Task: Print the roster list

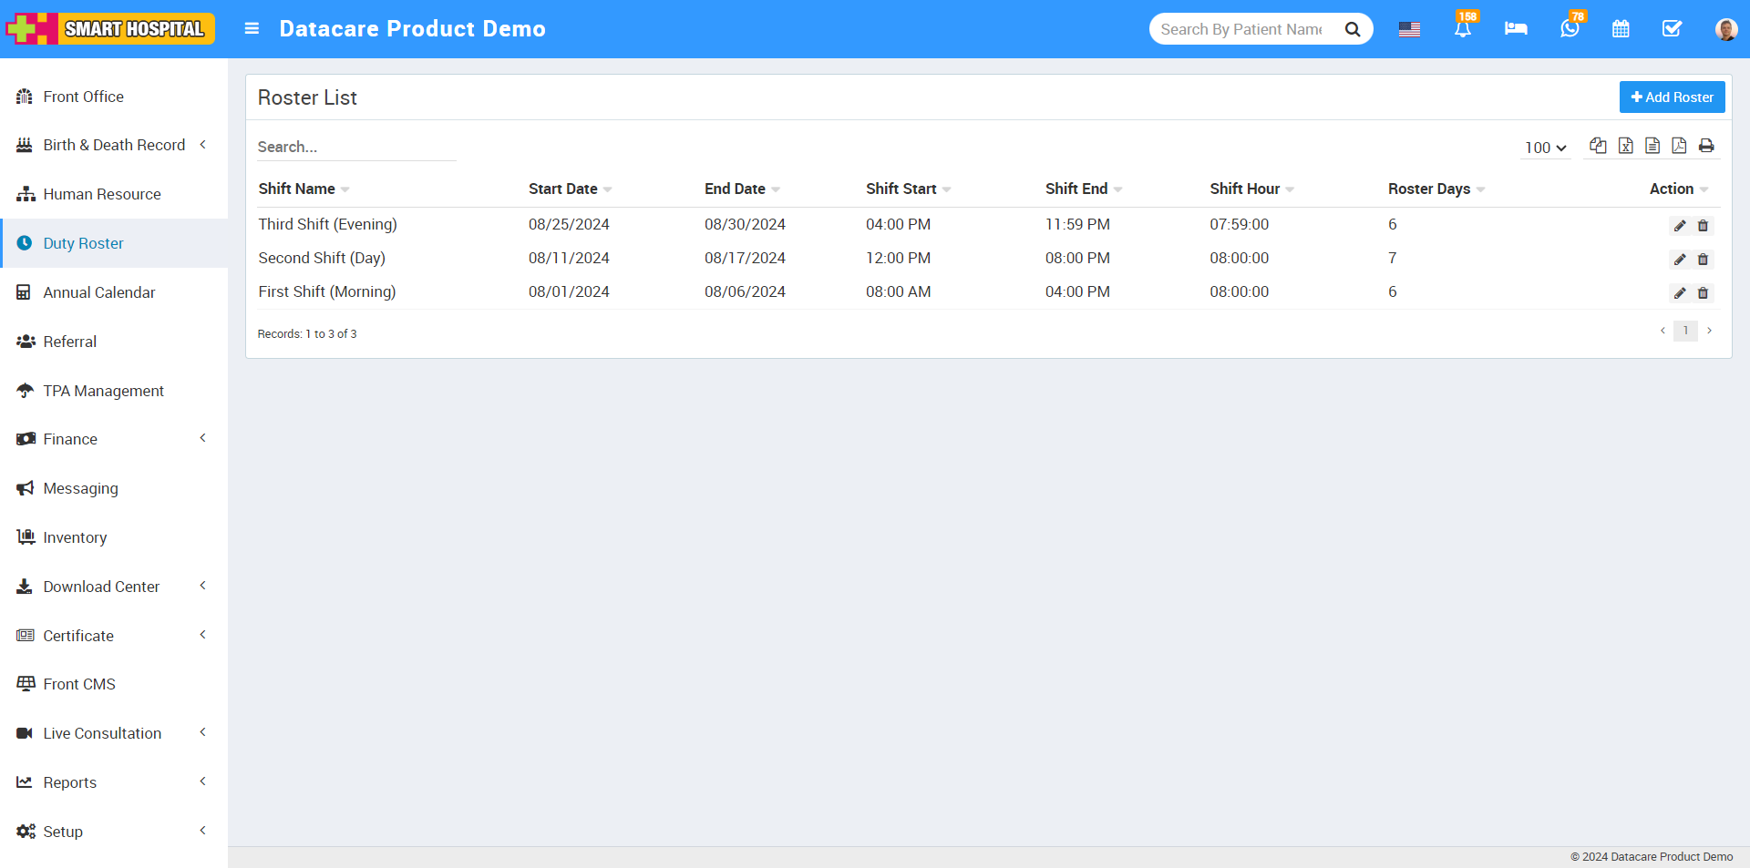Action: tap(1706, 146)
